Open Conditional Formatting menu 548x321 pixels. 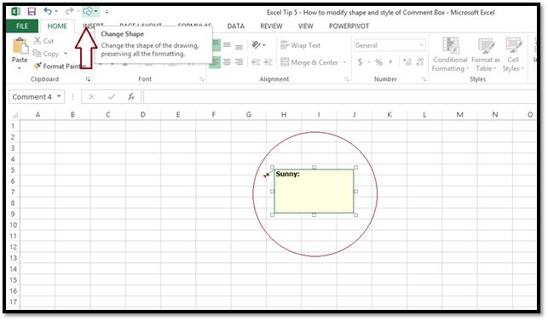click(450, 54)
